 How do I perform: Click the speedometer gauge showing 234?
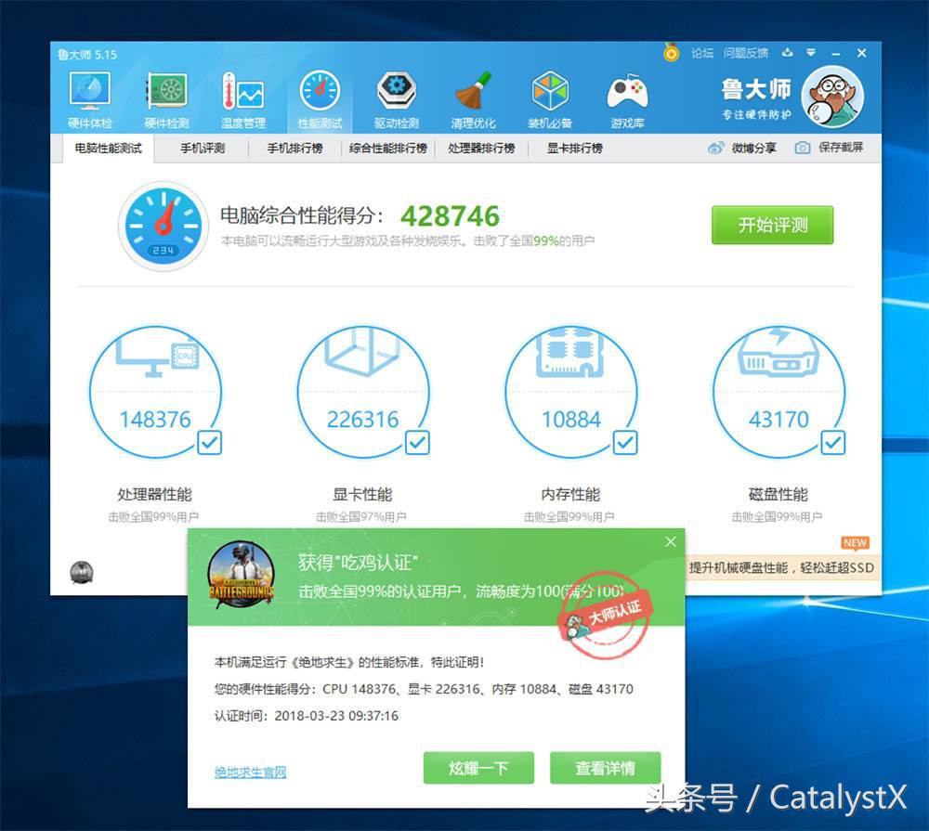click(x=164, y=227)
